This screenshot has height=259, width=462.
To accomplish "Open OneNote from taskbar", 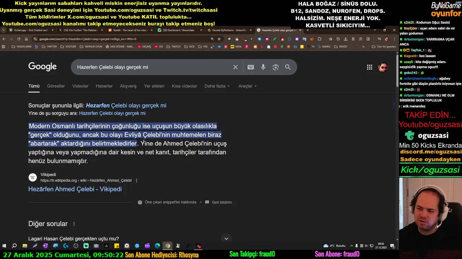I will coord(45,246).
